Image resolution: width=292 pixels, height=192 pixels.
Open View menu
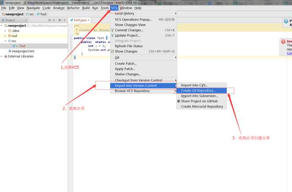(x=21, y=8)
